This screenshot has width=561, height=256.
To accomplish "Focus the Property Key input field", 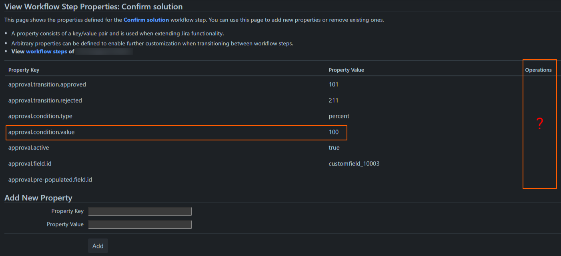I will click(140, 211).
